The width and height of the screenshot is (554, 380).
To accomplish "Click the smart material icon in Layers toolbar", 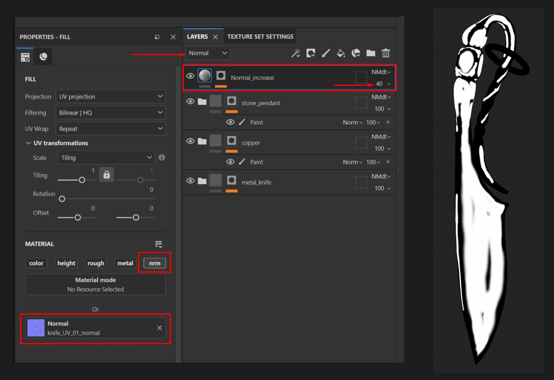I will [x=356, y=53].
